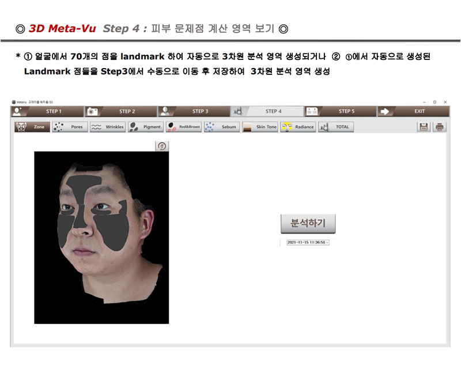The image size is (461, 380).
Task: Open the Radiance analysis view
Action: click(x=298, y=127)
